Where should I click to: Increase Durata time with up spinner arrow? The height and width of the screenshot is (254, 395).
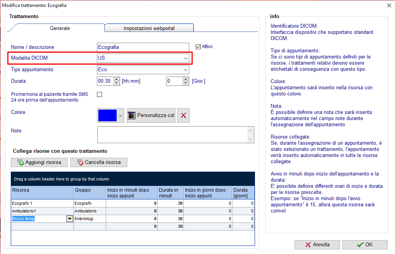click(x=117, y=79)
